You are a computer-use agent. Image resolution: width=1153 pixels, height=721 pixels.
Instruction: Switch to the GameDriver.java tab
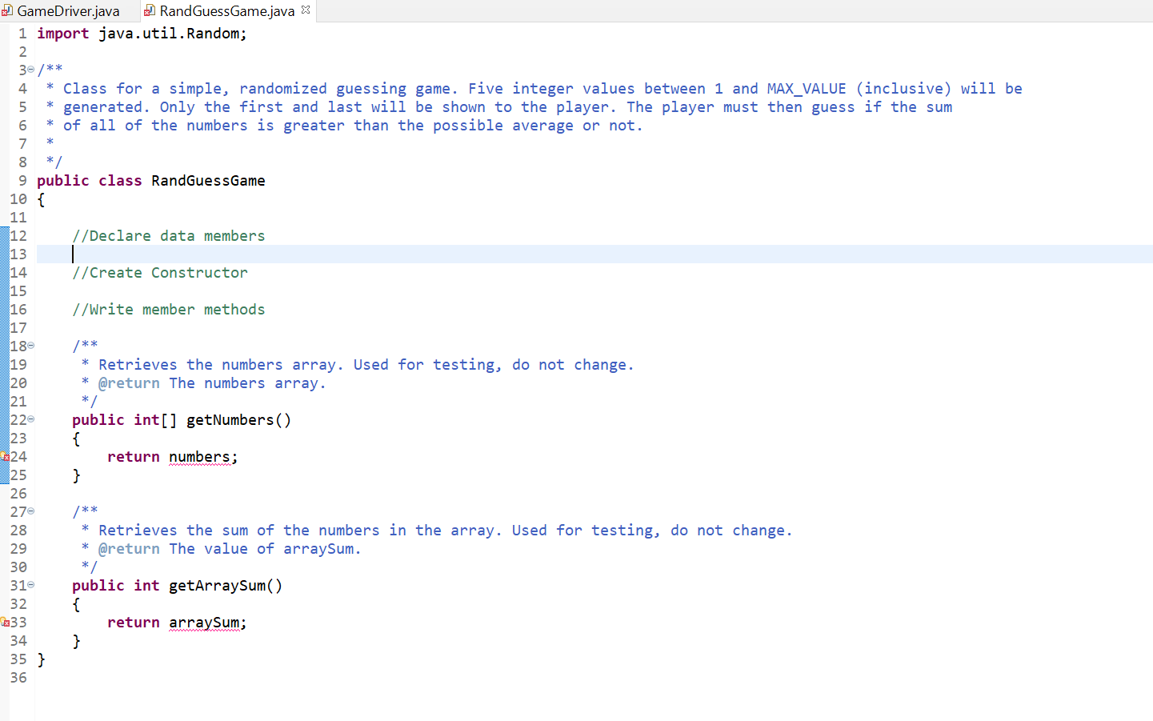pyautogui.click(x=68, y=10)
